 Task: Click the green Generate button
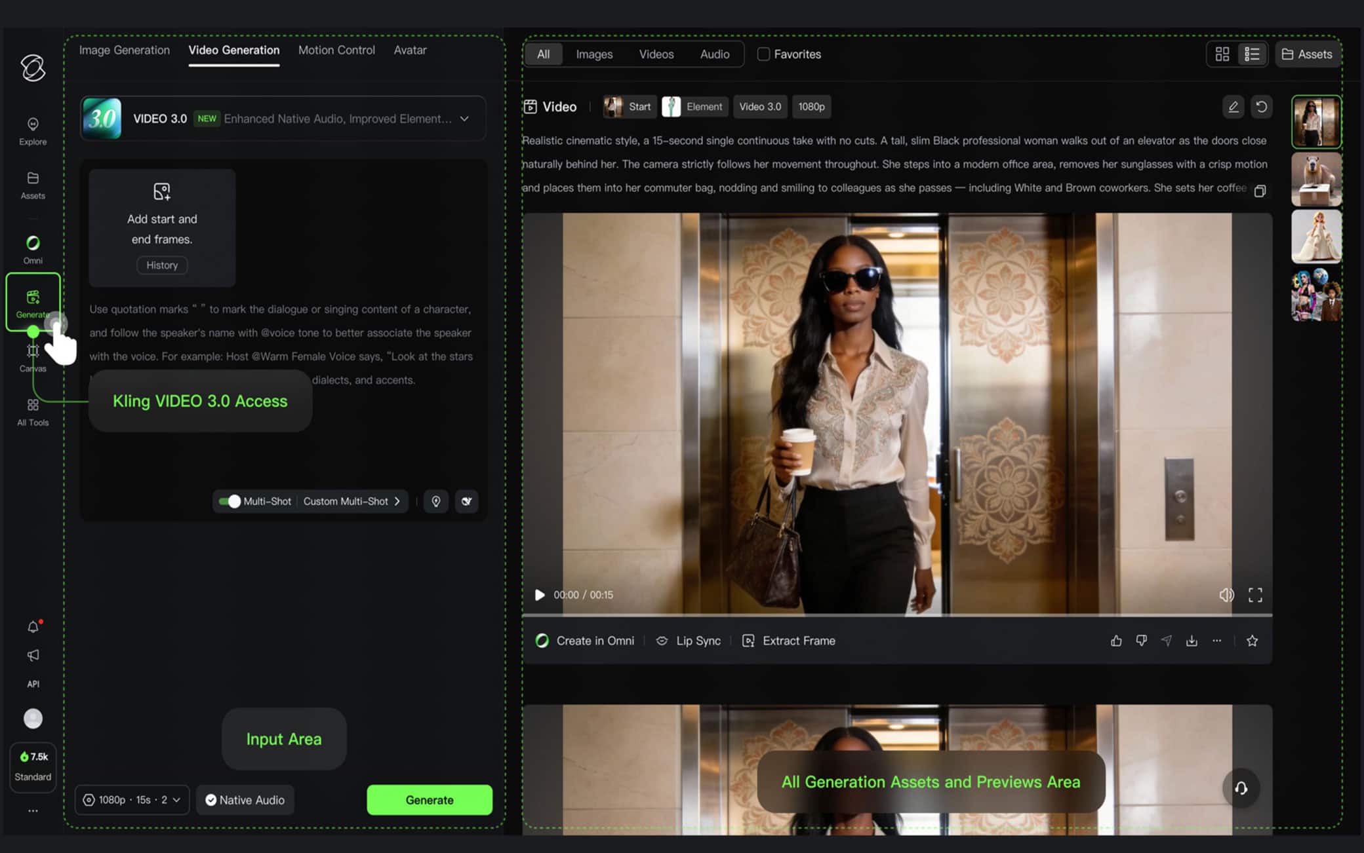coord(429,800)
